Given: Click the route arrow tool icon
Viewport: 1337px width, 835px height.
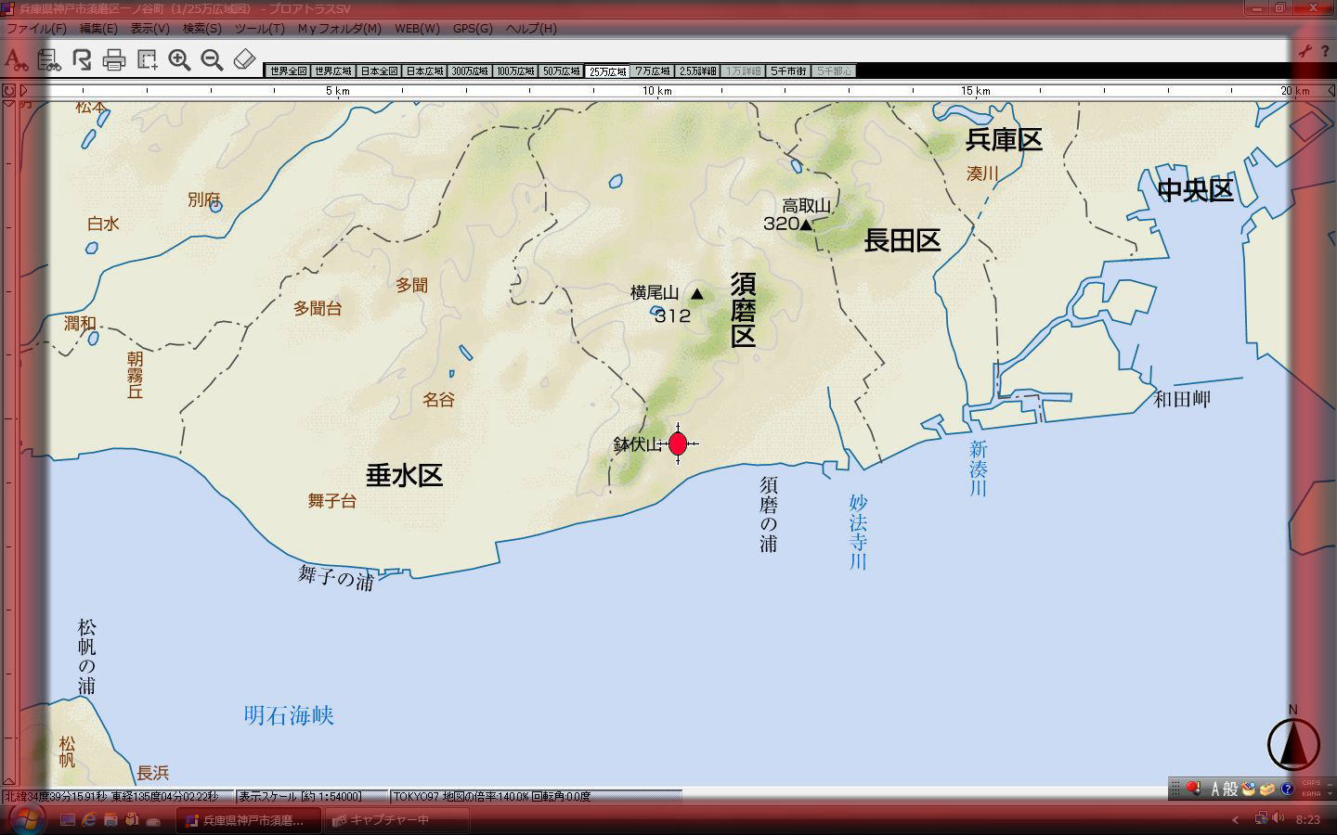Looking at the screenshot, I should pyautogui.click(x=82, y=60).
